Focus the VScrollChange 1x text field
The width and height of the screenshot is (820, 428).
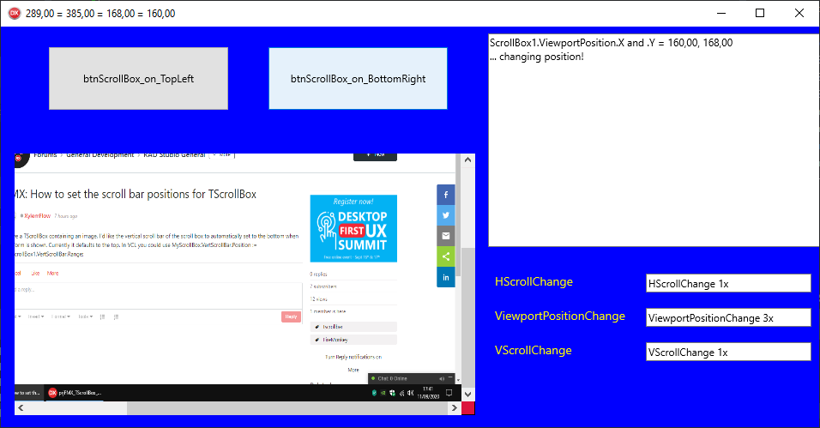tap(727, 352)
